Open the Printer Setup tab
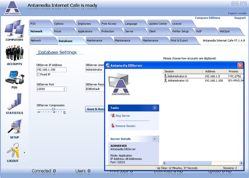 click(183, 31)
